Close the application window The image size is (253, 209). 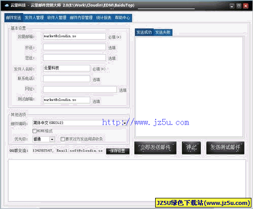point(245,6)
